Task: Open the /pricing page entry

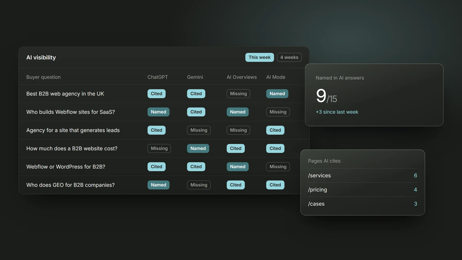Action: [362, 190]
